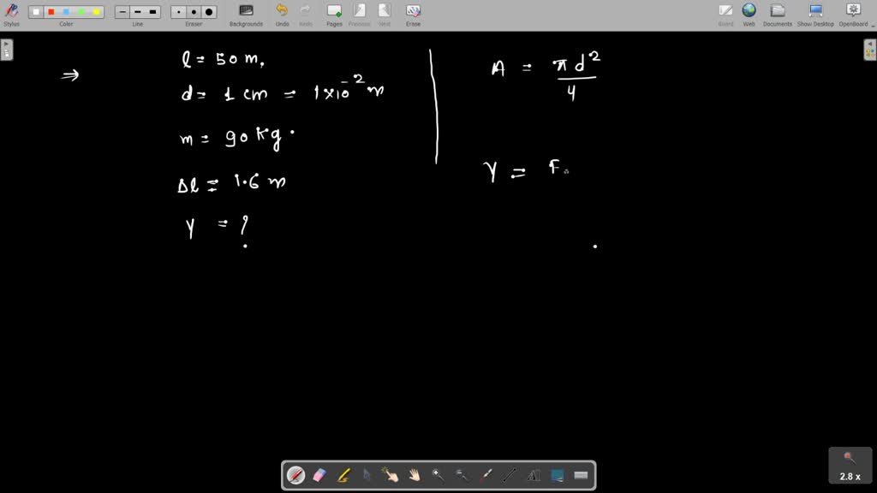This screenshot has height=493, width=877.
Task: Choose the medium line width
Action: click(x=138, y=12)
